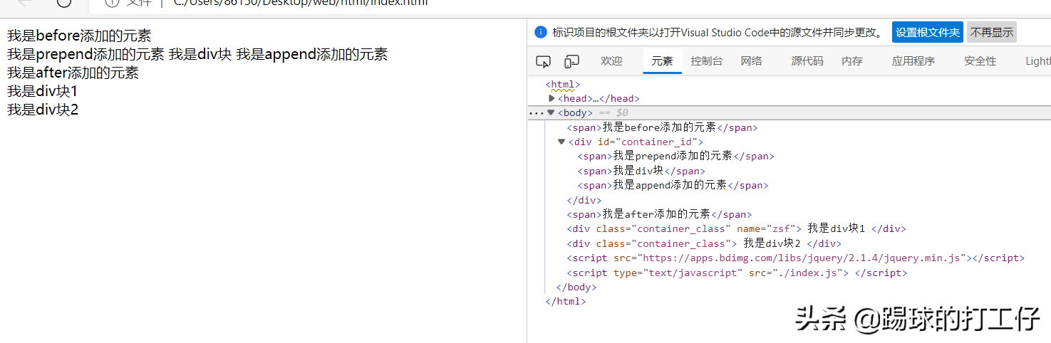Click page text 我是append添加的元素

pyautogui.click(x=312, y=54)
